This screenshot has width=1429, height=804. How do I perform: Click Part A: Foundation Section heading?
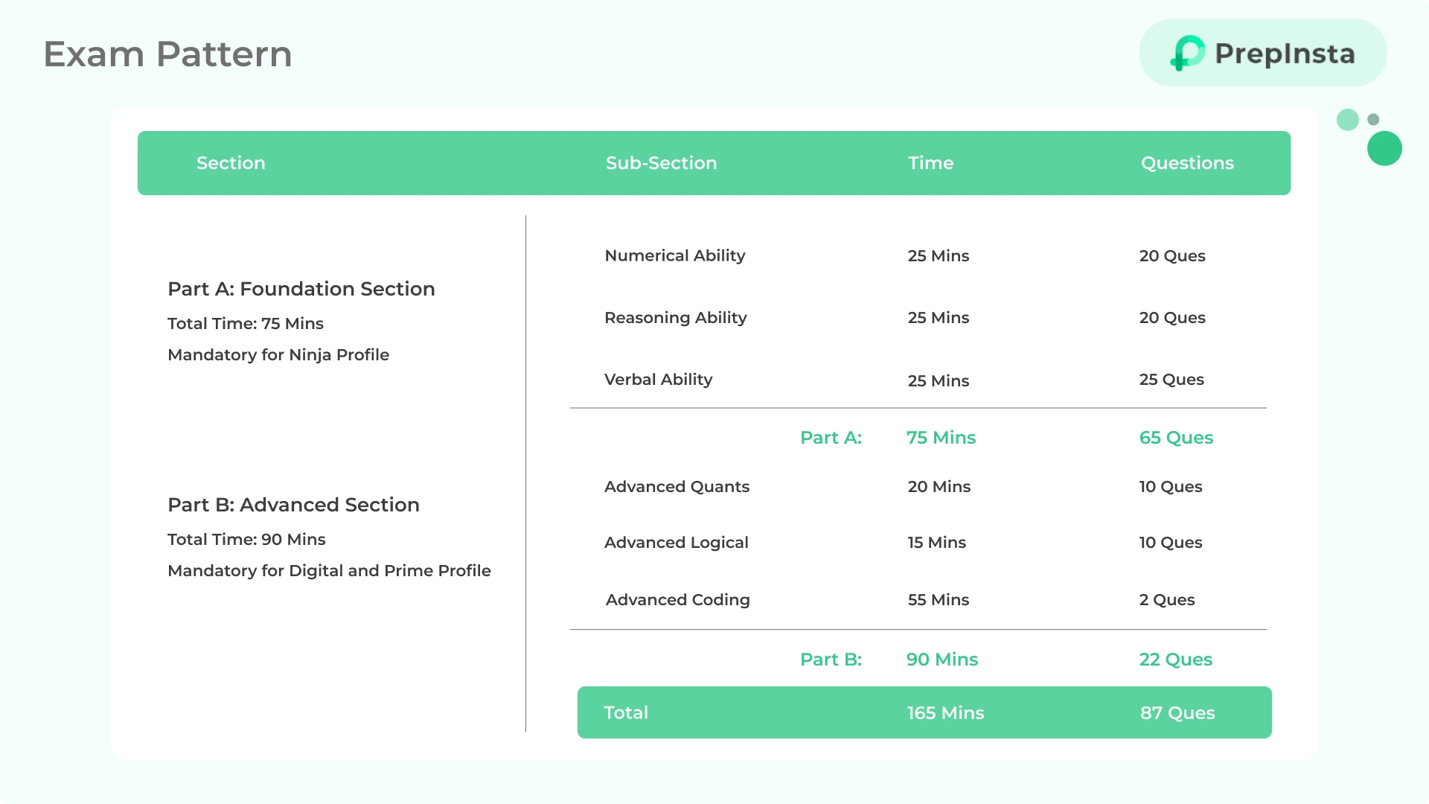click(301, 289)
